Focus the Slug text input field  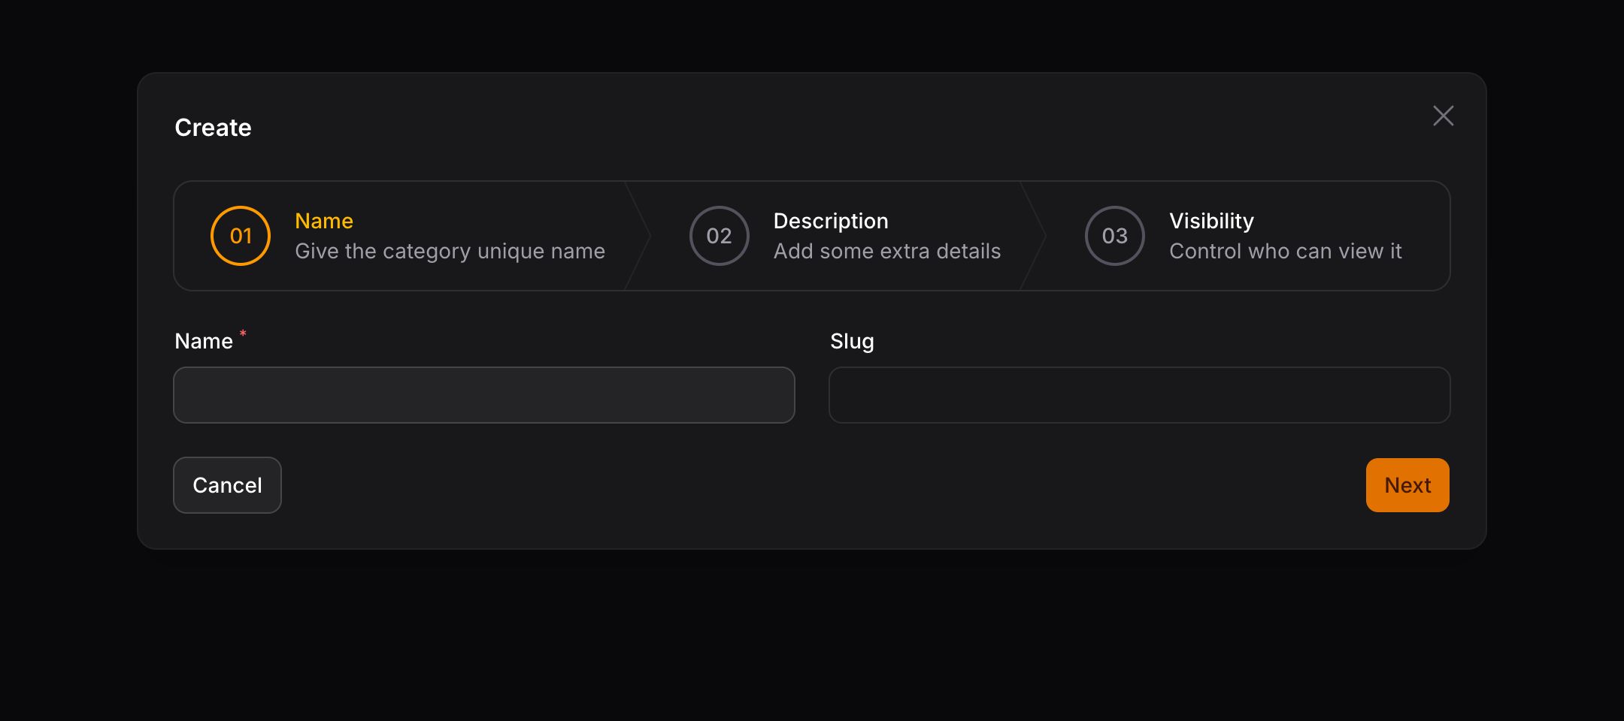[x=1139, y=395]
